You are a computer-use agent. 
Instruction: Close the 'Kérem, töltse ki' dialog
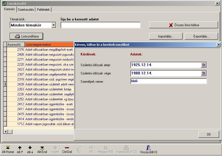point(218,45)
